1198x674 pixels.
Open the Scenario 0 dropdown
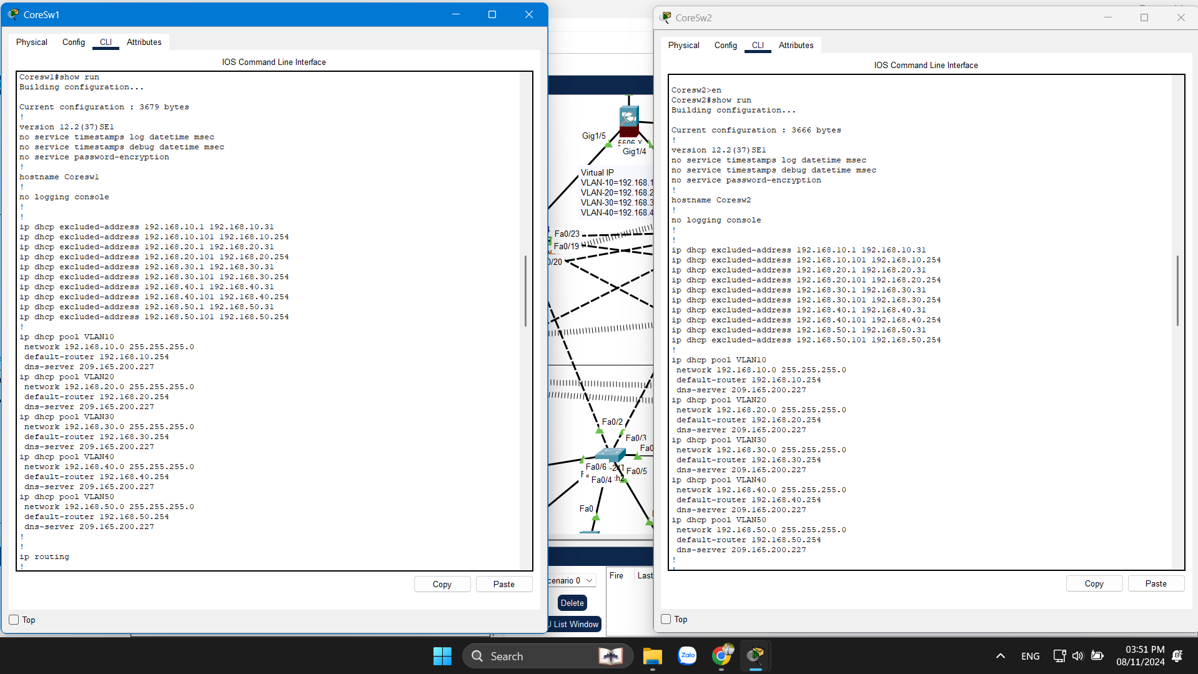571,580
